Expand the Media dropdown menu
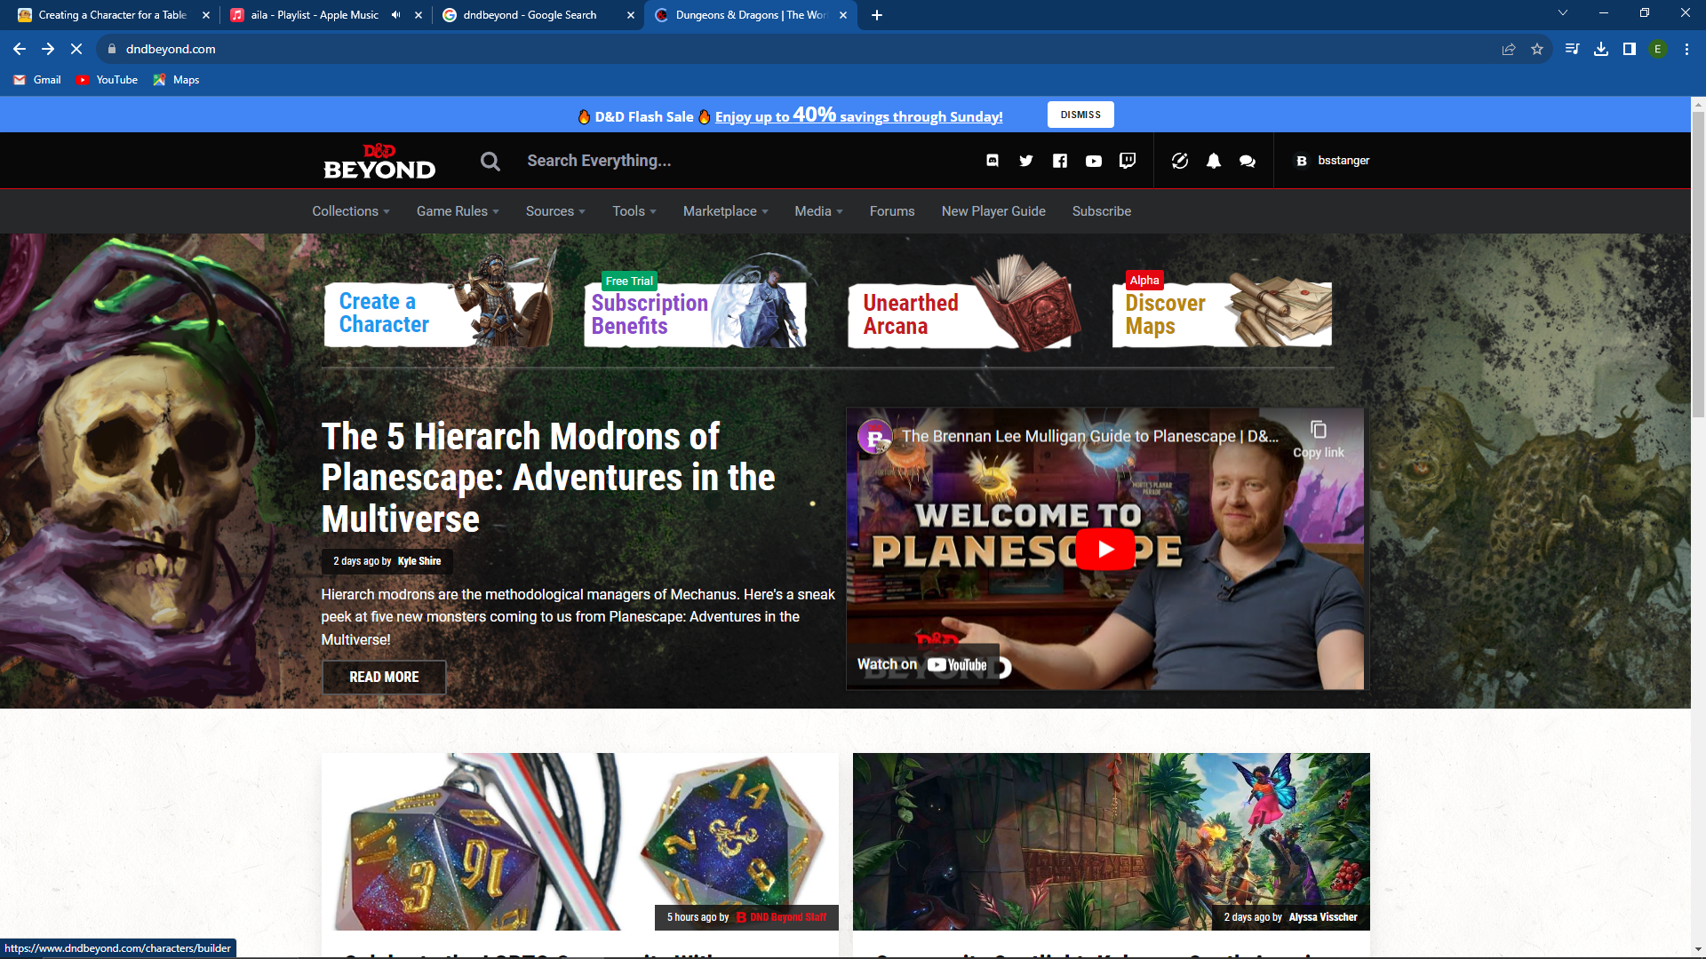Image resolution: width=1706 pixels, height=959 pixels. coord(819,211)
